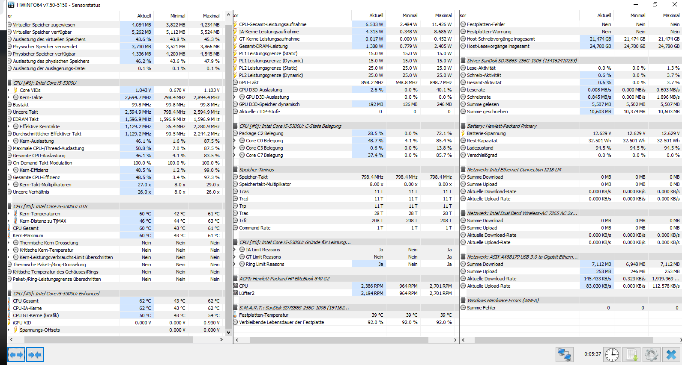
Task: Expand the Kern-Auslastung row
Action: point(9,141)
